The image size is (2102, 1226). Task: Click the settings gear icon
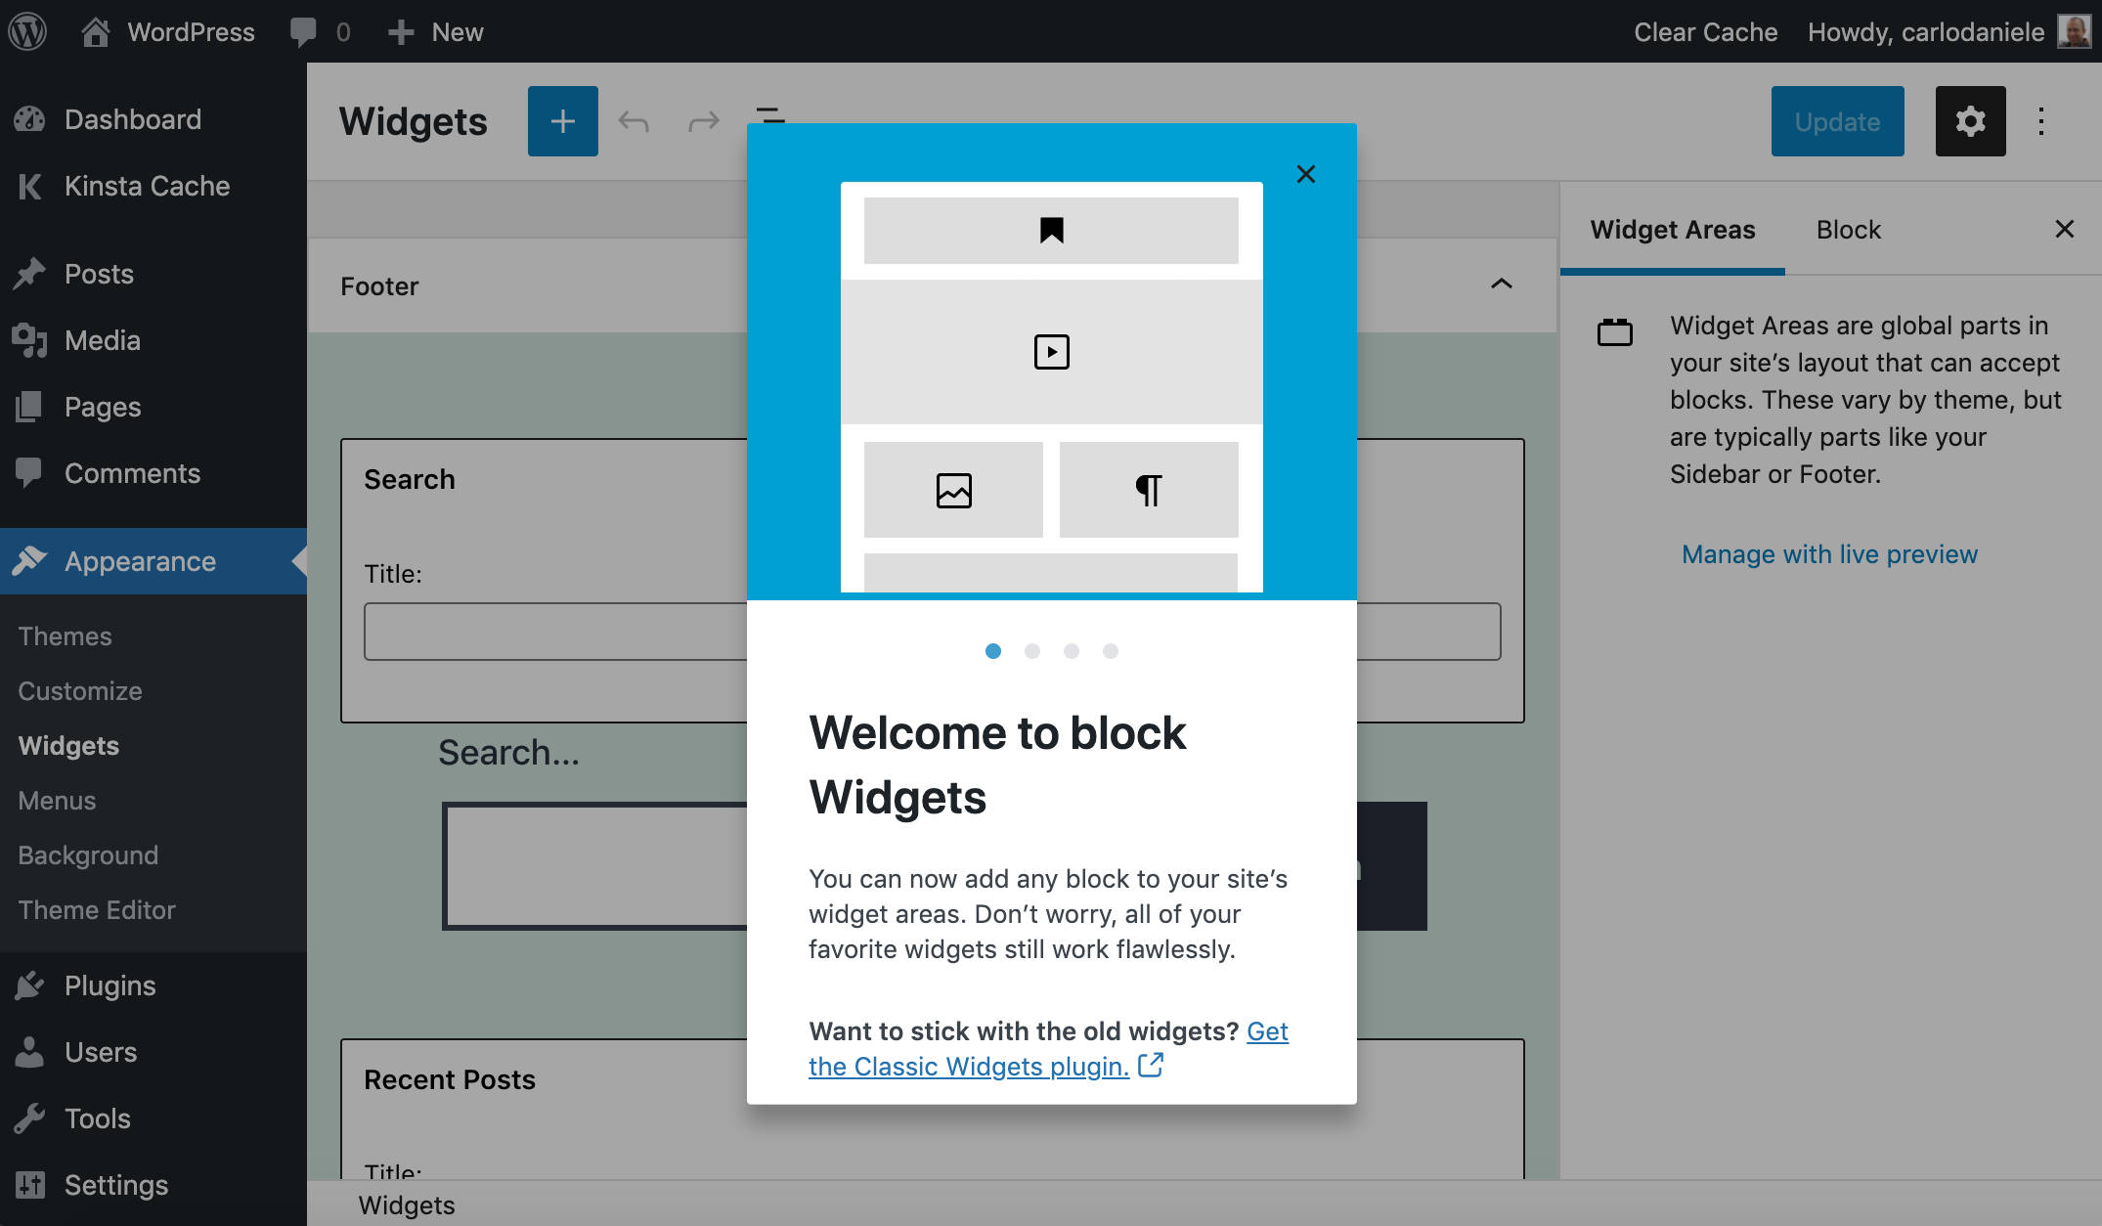coord(1969,119)
